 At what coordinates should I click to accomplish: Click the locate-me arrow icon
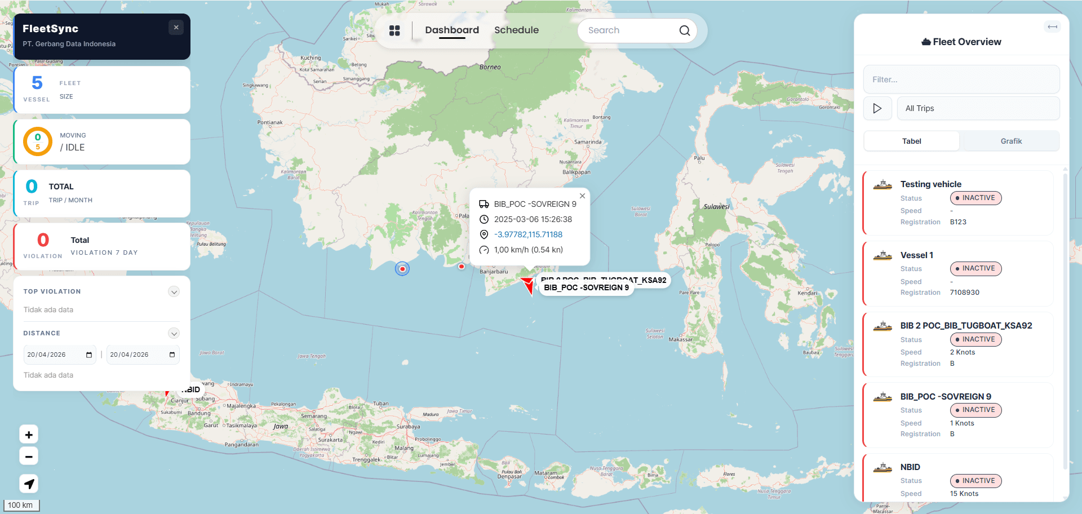[x=29, y=484]
